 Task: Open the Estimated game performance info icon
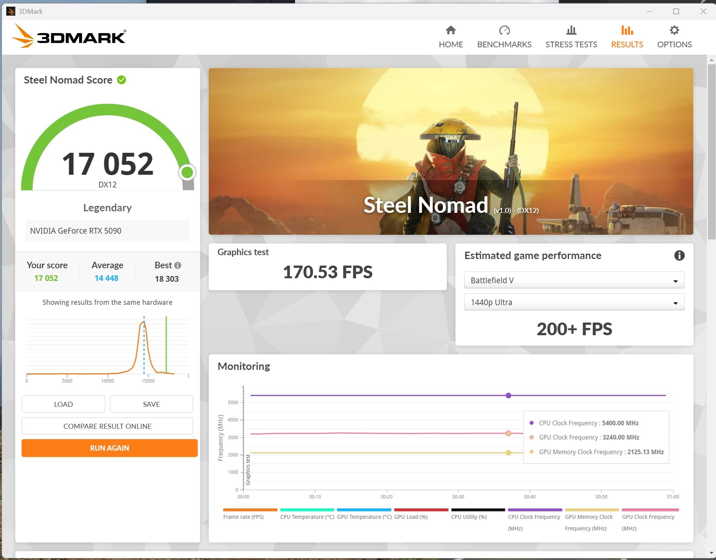679,255
